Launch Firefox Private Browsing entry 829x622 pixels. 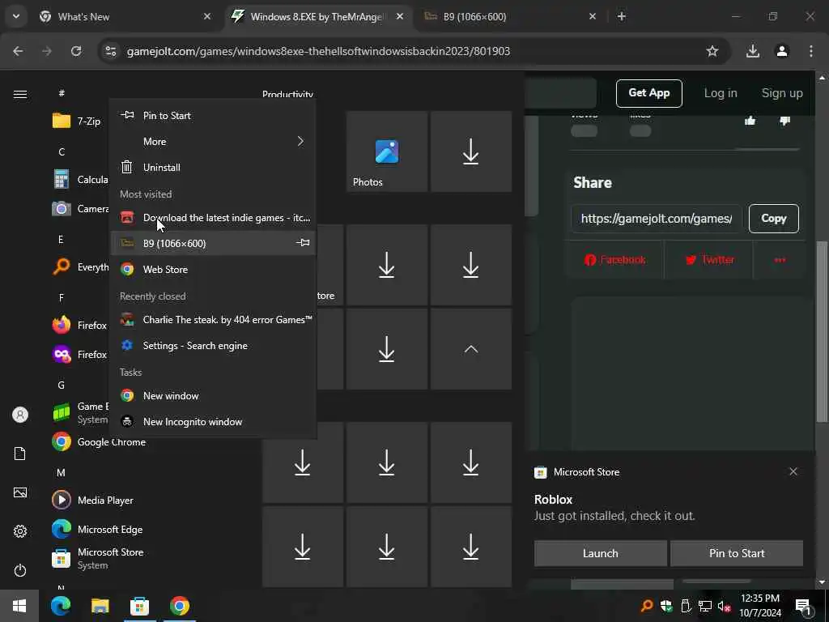79,354
